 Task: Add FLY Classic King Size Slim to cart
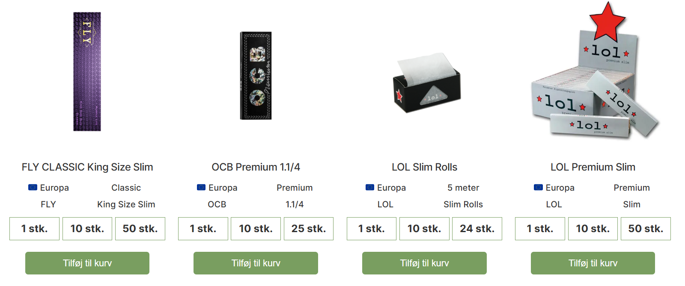click(87, 263)
